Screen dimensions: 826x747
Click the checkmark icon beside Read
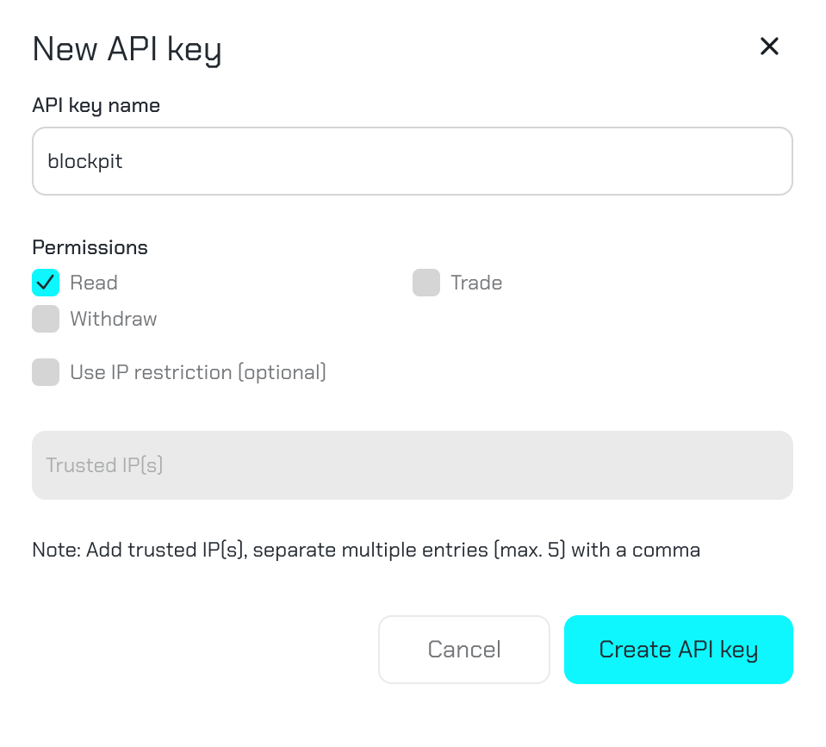[x=46, y=283]
